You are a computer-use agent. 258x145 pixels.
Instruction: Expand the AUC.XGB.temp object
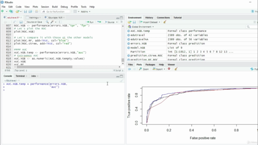pyautogui.click(x=129, y=31)
